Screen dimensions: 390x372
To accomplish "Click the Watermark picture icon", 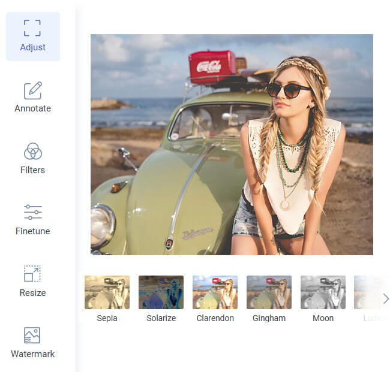I will pos(32,335).
